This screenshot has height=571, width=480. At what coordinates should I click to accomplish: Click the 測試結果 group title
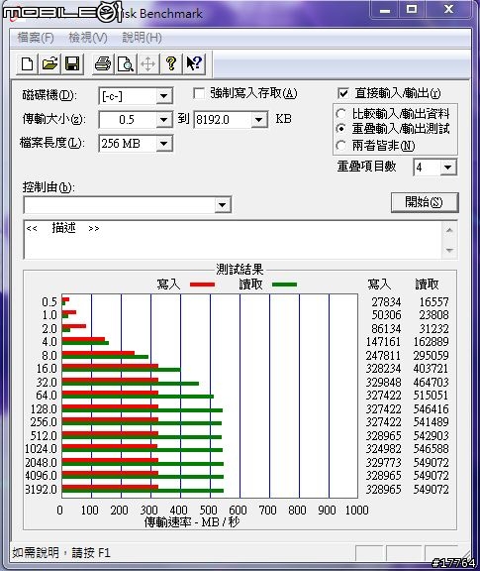pyautogui.click(x=240, y=270)
